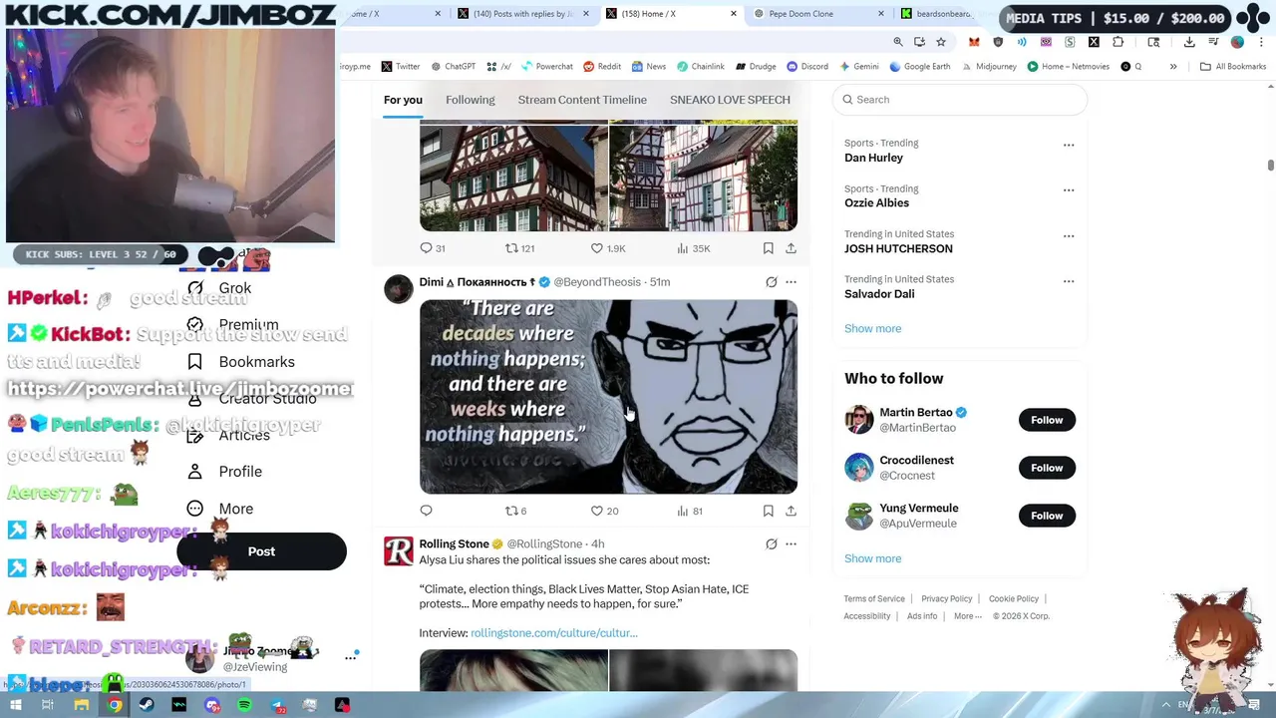Bookmark the half-timbered houses post
Viewport: 1276px width, 718px height.
[x=768, y=248]
